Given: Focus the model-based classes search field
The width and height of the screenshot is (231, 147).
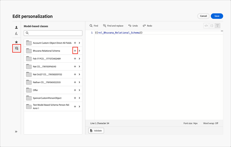Looking at the screenshot, I should (x=53, y=33).
